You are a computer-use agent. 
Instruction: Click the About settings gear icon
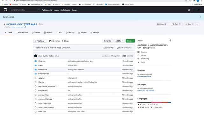(170, 41)
